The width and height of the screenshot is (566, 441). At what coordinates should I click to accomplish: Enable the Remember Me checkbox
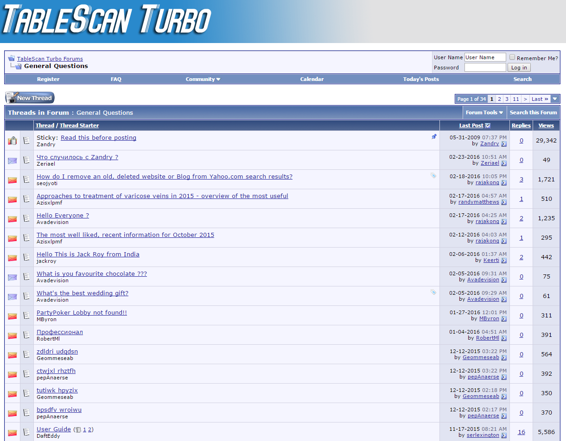(x=512, y=57)
